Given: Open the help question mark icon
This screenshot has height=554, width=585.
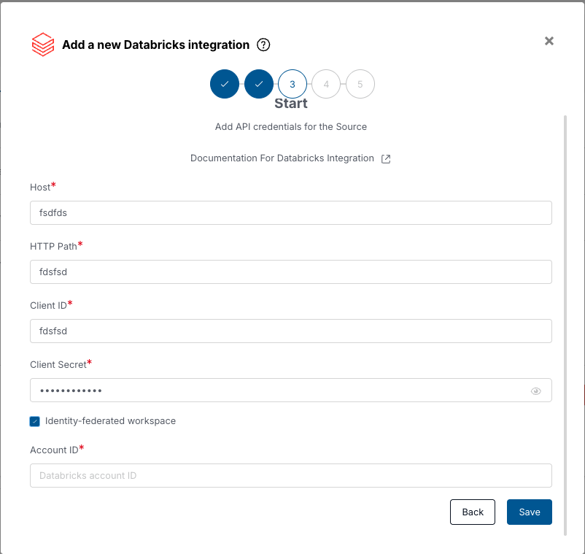Looking at the screenshot, I should click(x=263, y=45).
